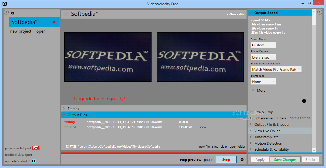Click pause next to Stop button
Screen dimensions: 326x168
(208, 160)
